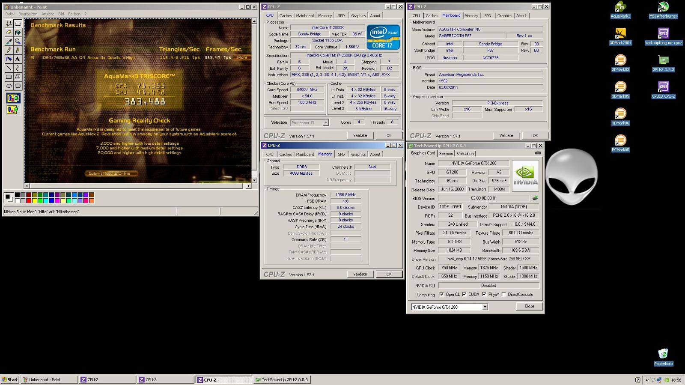
Task: Select the rectangular Select tool in Paint
Action: [18, 24]
